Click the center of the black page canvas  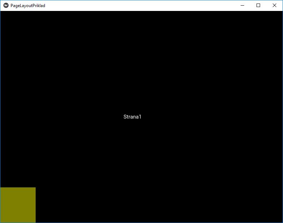coord(141,116)
